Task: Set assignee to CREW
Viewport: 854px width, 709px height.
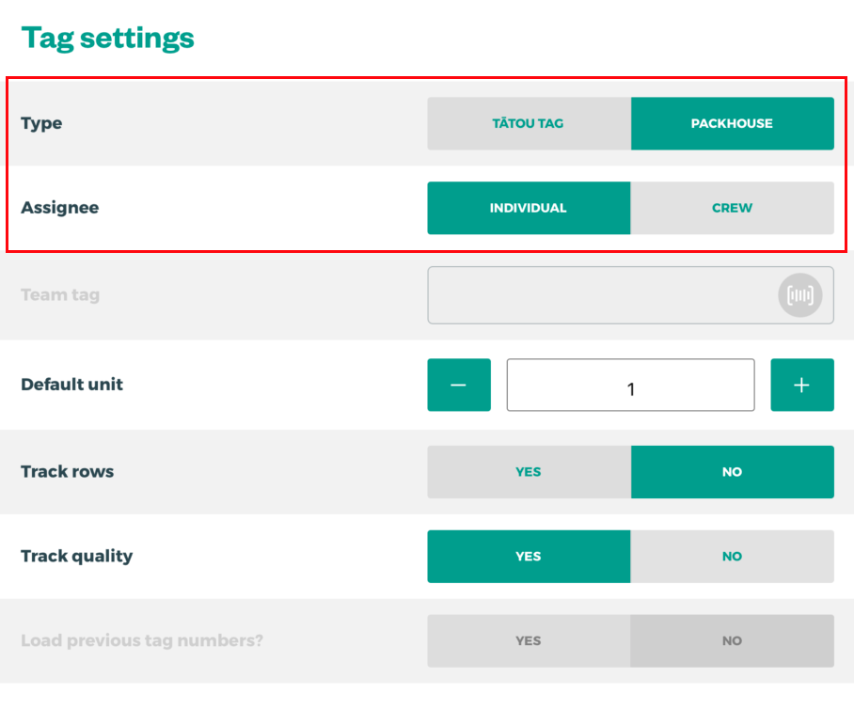Action: (x=733, y=208)
